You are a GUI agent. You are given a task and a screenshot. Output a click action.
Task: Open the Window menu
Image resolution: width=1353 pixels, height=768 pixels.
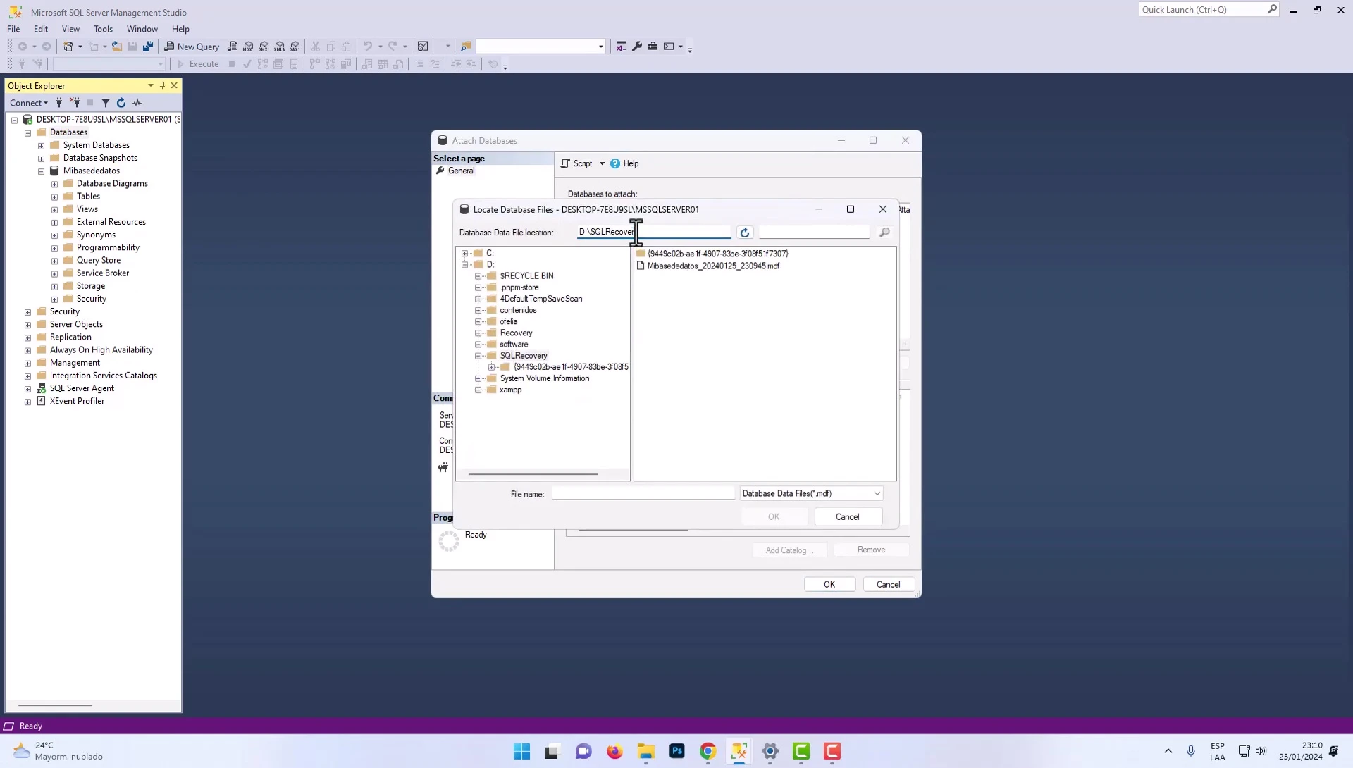point(142,29)
